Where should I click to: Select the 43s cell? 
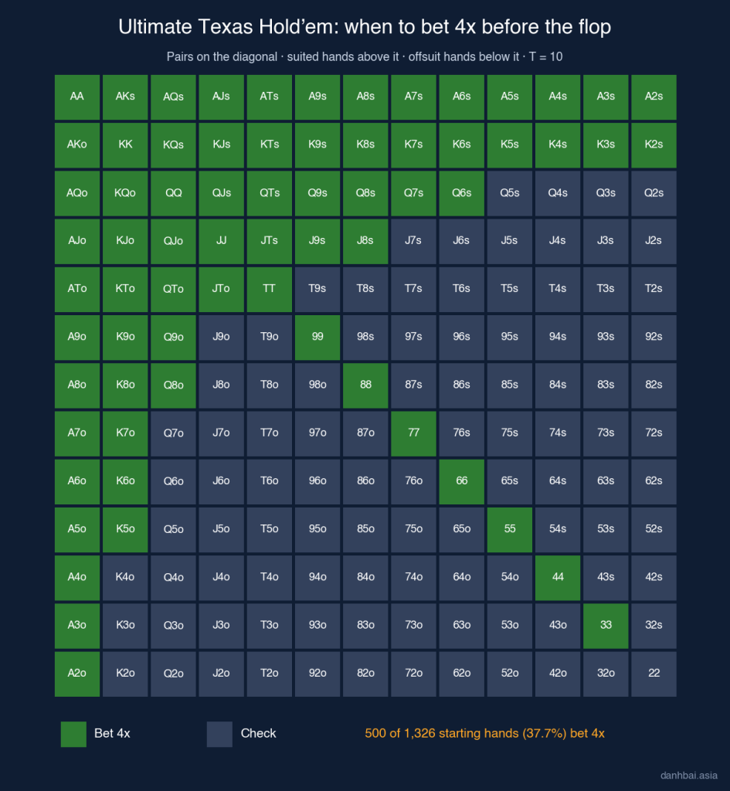[606, 578]
